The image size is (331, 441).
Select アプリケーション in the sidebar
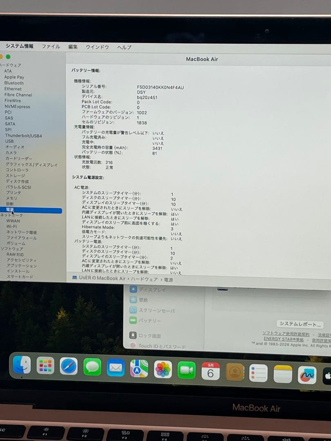click(x=22, y=266)
